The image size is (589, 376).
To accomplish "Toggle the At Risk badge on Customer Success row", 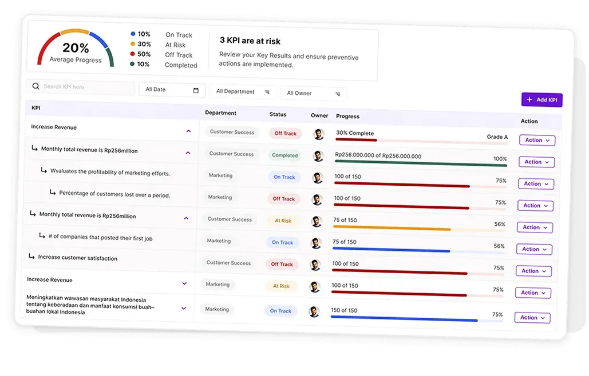I will click(283, 220).
